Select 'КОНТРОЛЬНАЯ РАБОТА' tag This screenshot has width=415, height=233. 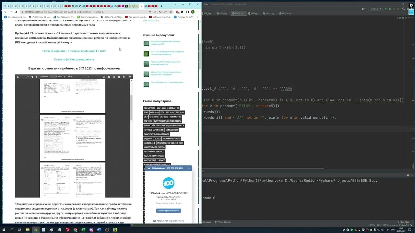click(x=154, y=147)
